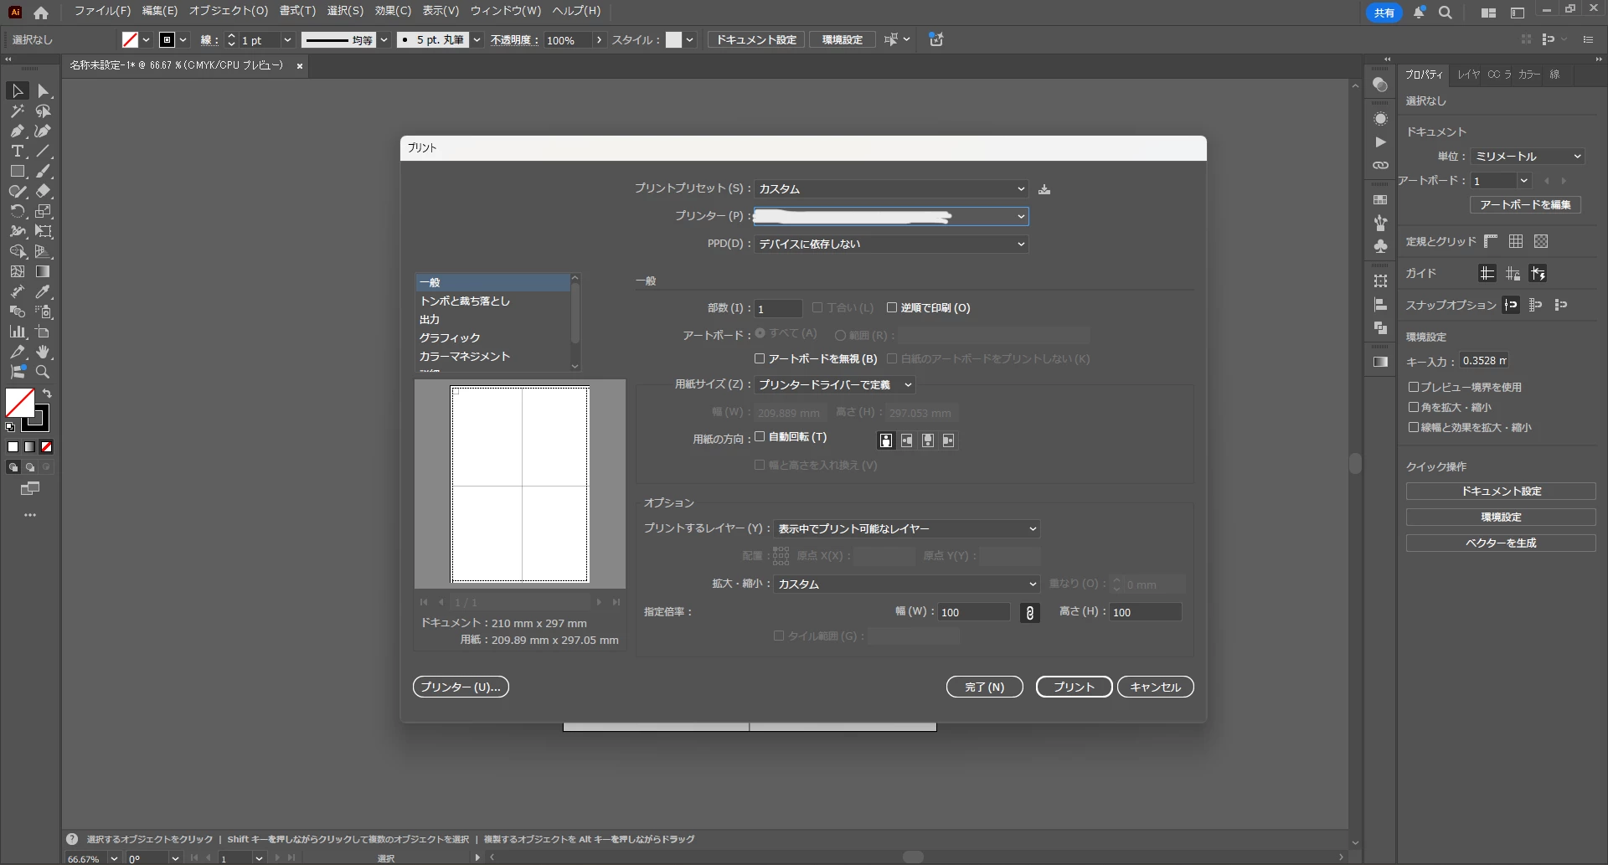Open notifications bell icon
The width and height of the screenshot is (1608, 865).
coord(1420,13)
